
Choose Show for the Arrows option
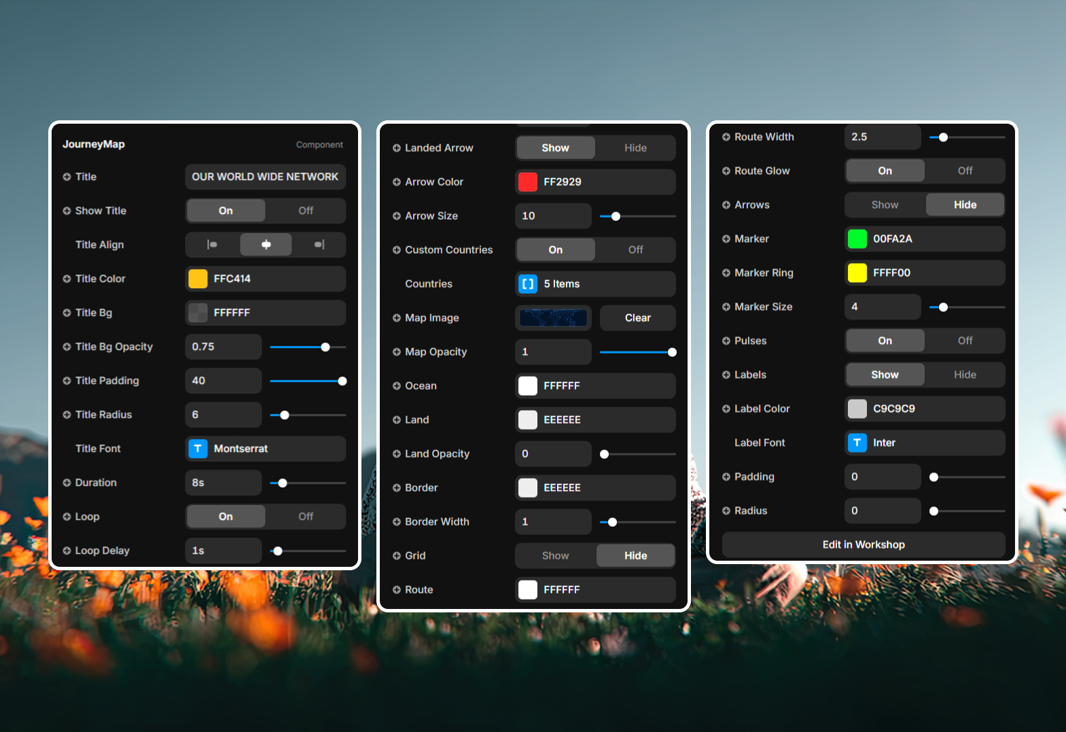point(885,205)
